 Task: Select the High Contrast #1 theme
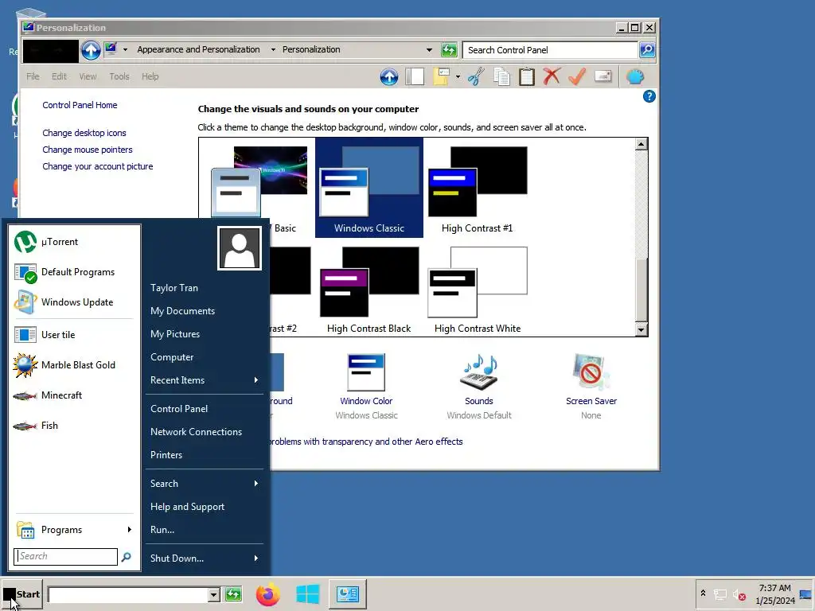[478, 188]
